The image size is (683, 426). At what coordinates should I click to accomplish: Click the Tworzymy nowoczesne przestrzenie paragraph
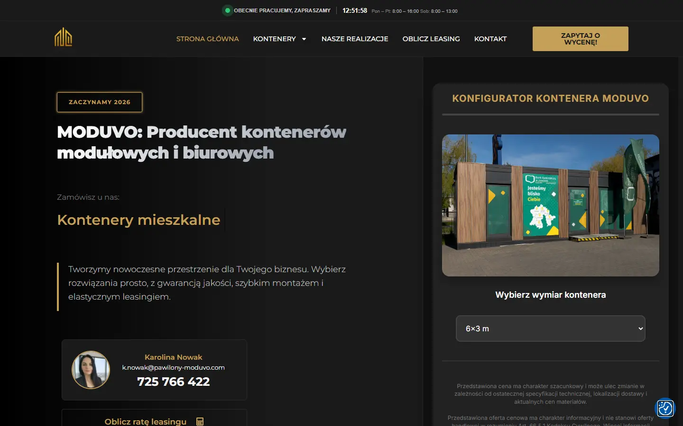pyautogui.click(x=207, y=283)
